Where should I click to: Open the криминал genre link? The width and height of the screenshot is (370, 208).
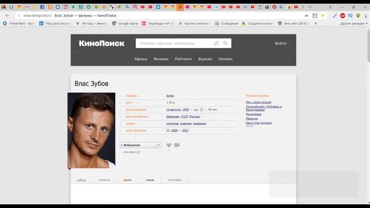click(x=199, y=123)
